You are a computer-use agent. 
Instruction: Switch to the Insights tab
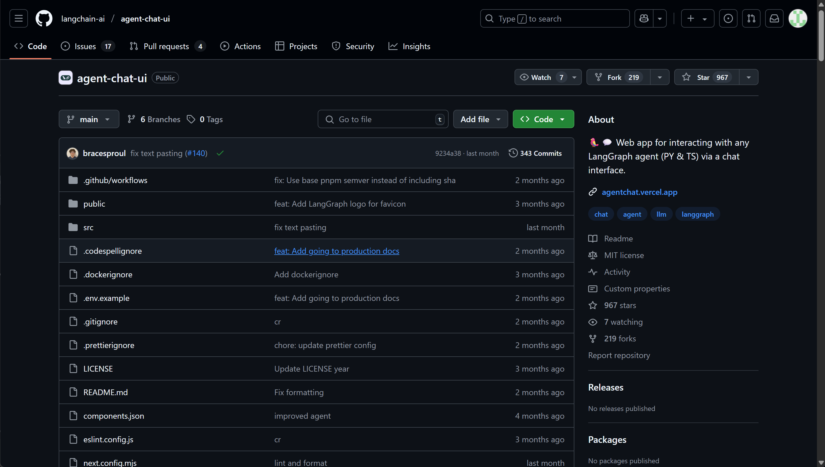coord(409,46)
